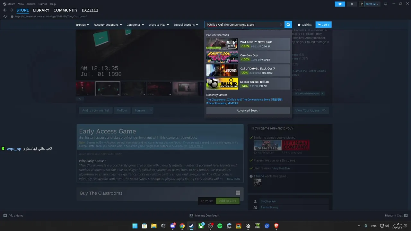Switch to the COMMUNITY tab
The height and width of the screenshot is (231, 411).
[x=66, y=10]
